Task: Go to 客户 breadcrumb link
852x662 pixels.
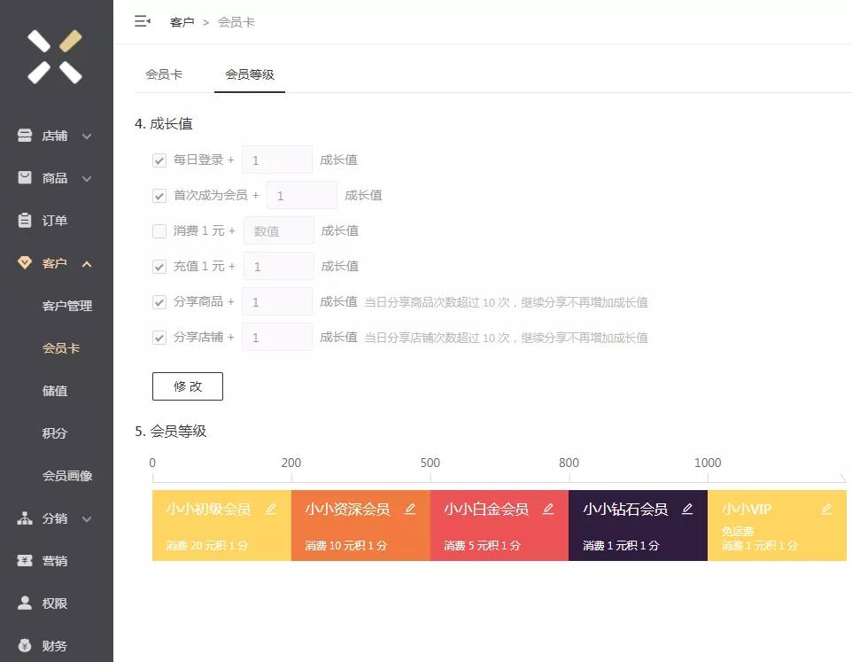Action: coord(182,22)
